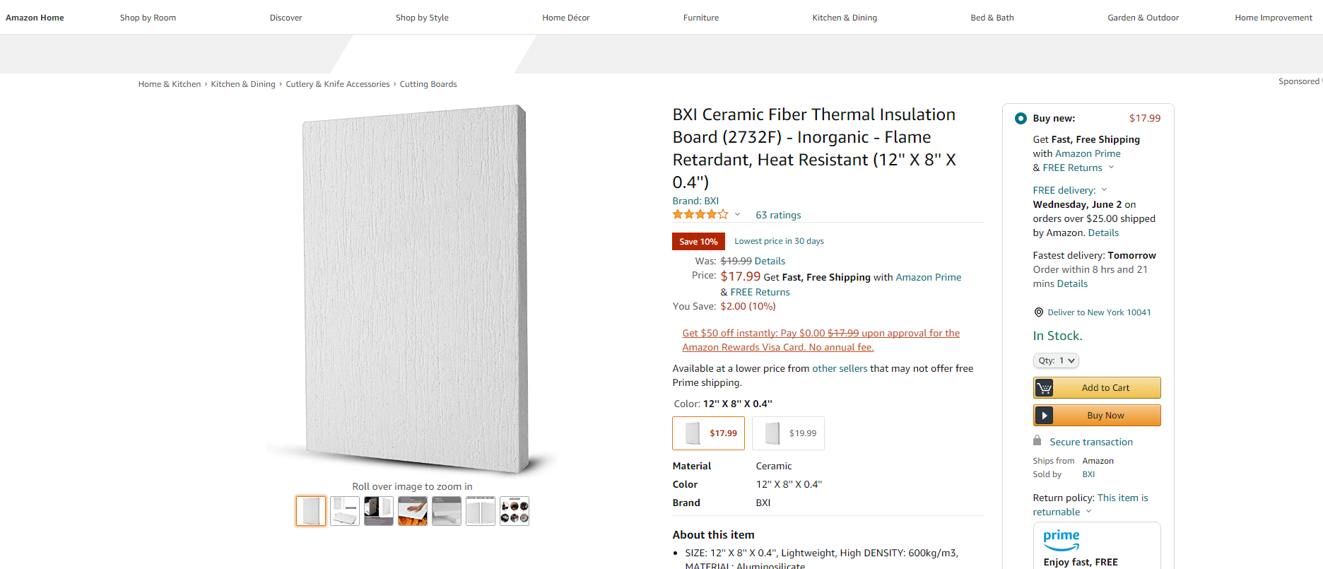Image resolution: width=1323 pixels, height=569 pixels.
Task: Click the star rating icons
Action: pos(700,215)
